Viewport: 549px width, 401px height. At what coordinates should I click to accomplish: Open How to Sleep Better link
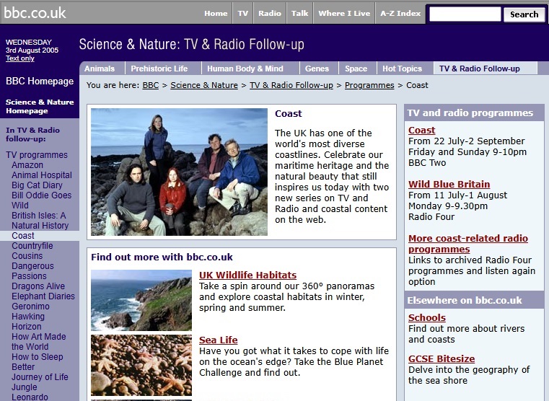coord(37,362)
